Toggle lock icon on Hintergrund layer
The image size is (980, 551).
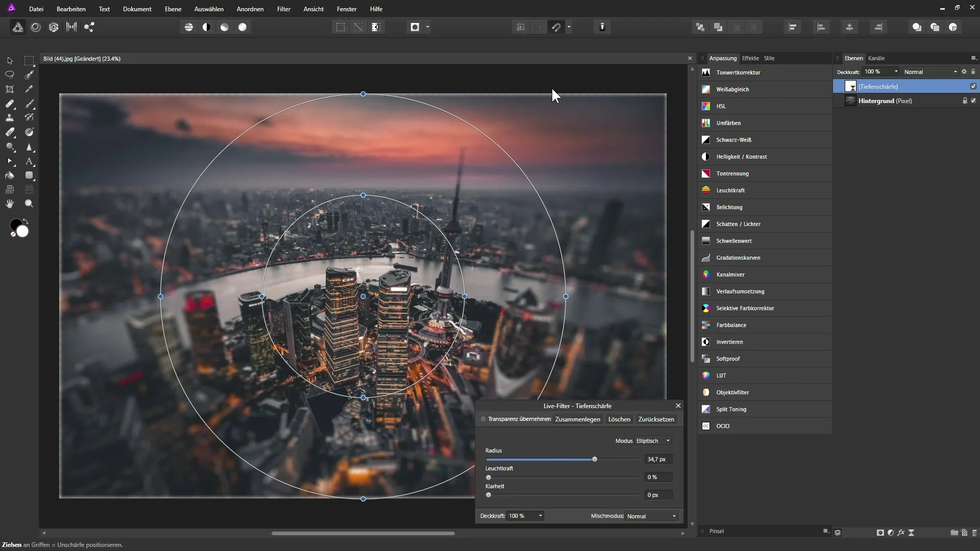(965, 101)
